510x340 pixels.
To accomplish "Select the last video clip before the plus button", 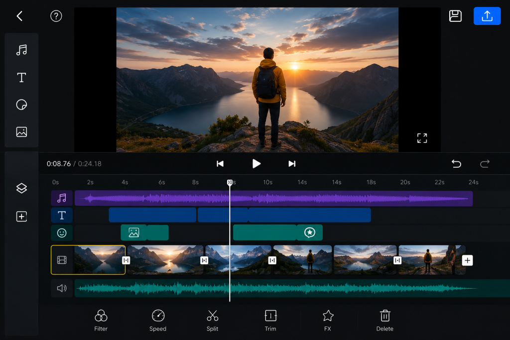I will (x=432, y=260).
